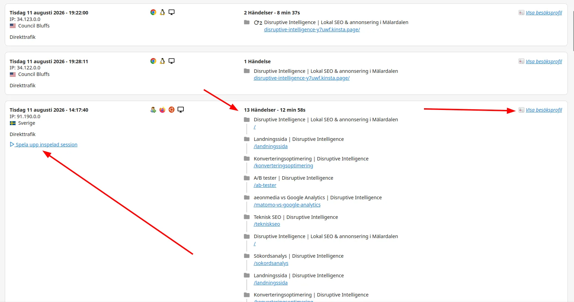Click the title 'aeonmedia vs Google Analytics | Disruptive Intelligence'

pos(318,198)
